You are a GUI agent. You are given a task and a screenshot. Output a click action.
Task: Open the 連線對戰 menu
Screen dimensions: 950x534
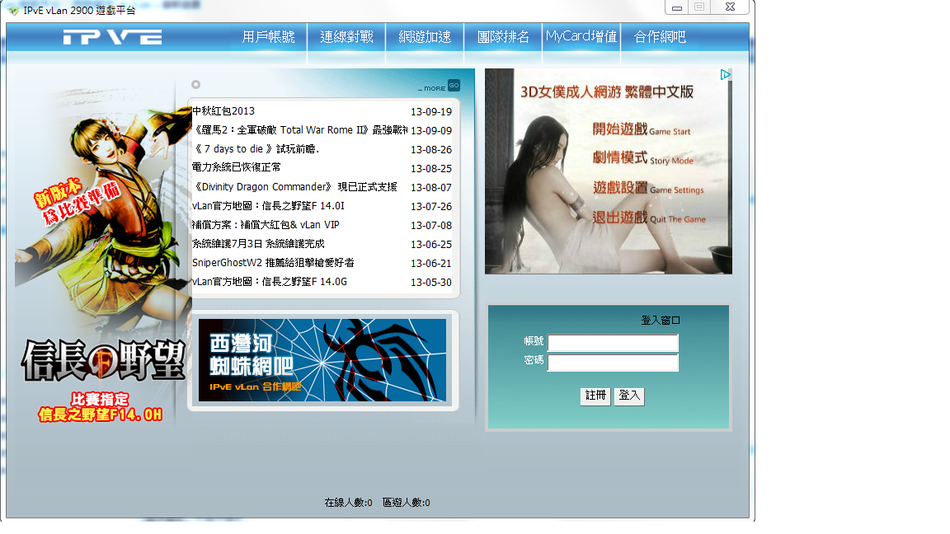[346, 37]
